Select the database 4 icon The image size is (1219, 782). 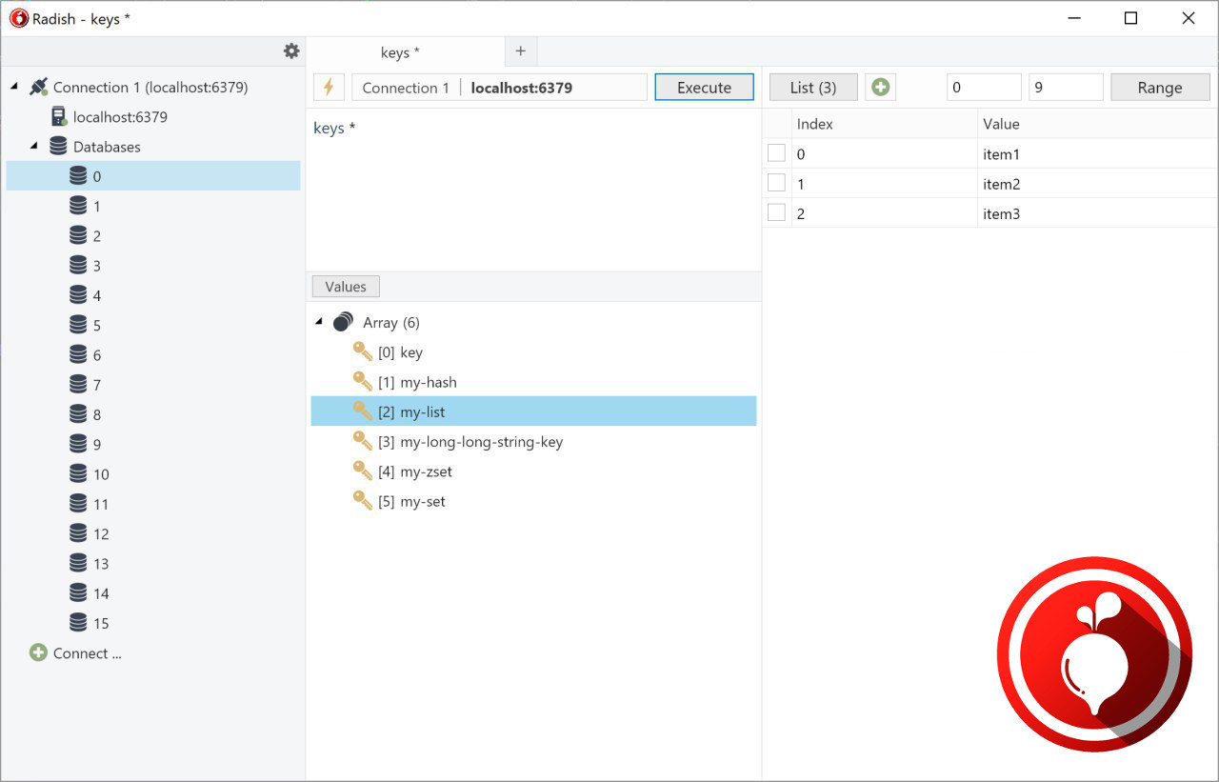[x=78, y=295]
